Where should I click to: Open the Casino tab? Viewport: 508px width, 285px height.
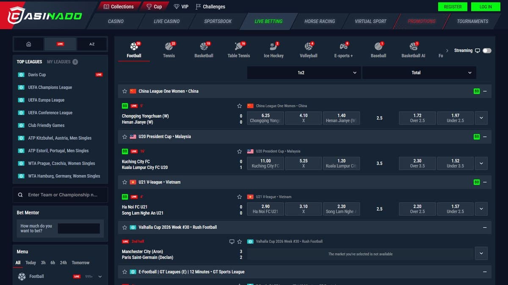tap(116, 21)
